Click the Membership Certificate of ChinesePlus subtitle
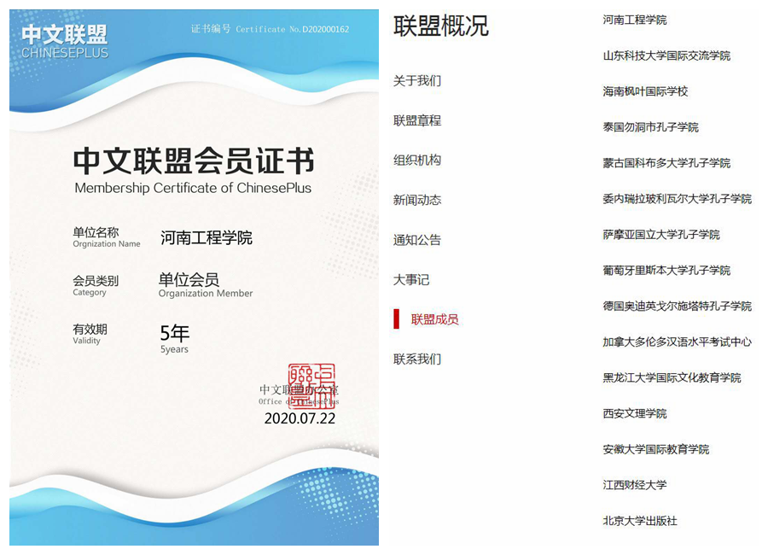 193,188
